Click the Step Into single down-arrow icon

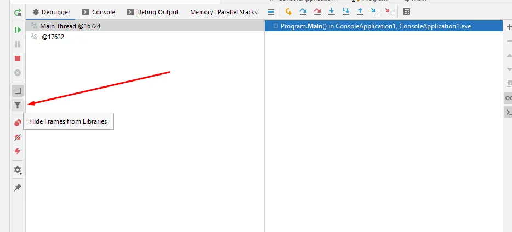tap(332, 12)
